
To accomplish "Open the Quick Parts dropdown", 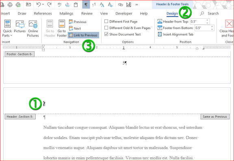I will [x=7, y=29].
